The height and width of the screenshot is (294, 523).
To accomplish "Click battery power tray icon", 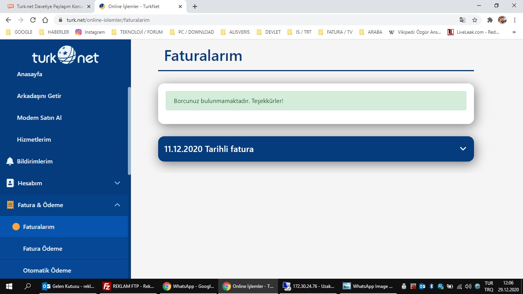I will 450,286.
